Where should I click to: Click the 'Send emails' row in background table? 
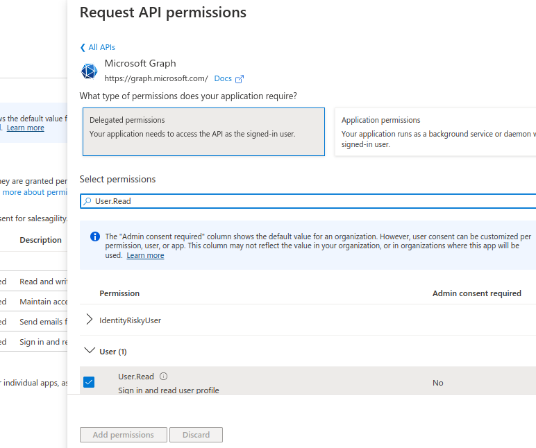click(33, 322)
